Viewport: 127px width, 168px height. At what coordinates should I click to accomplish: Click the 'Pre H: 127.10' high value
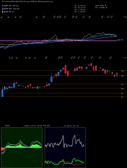point(80,8)
